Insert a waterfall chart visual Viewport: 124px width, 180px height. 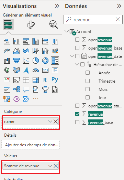(7, 61)
